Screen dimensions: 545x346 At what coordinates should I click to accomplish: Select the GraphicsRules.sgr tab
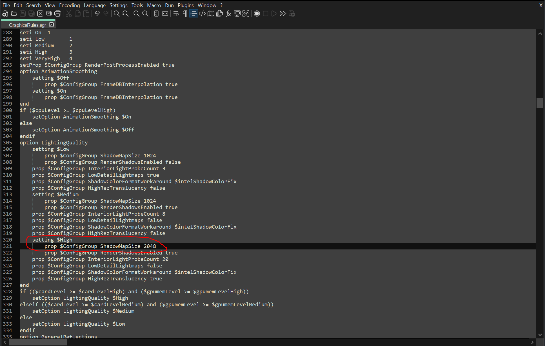(x=27, y=25)
